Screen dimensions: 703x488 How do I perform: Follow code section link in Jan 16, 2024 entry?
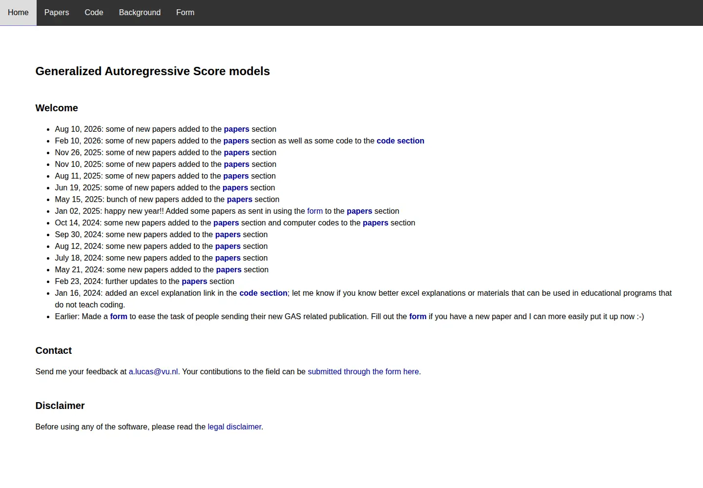point(263,293)
